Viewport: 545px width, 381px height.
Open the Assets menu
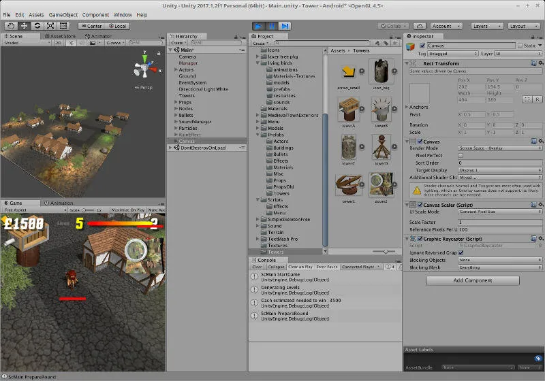pyautogui.click(x=36, y=15)
